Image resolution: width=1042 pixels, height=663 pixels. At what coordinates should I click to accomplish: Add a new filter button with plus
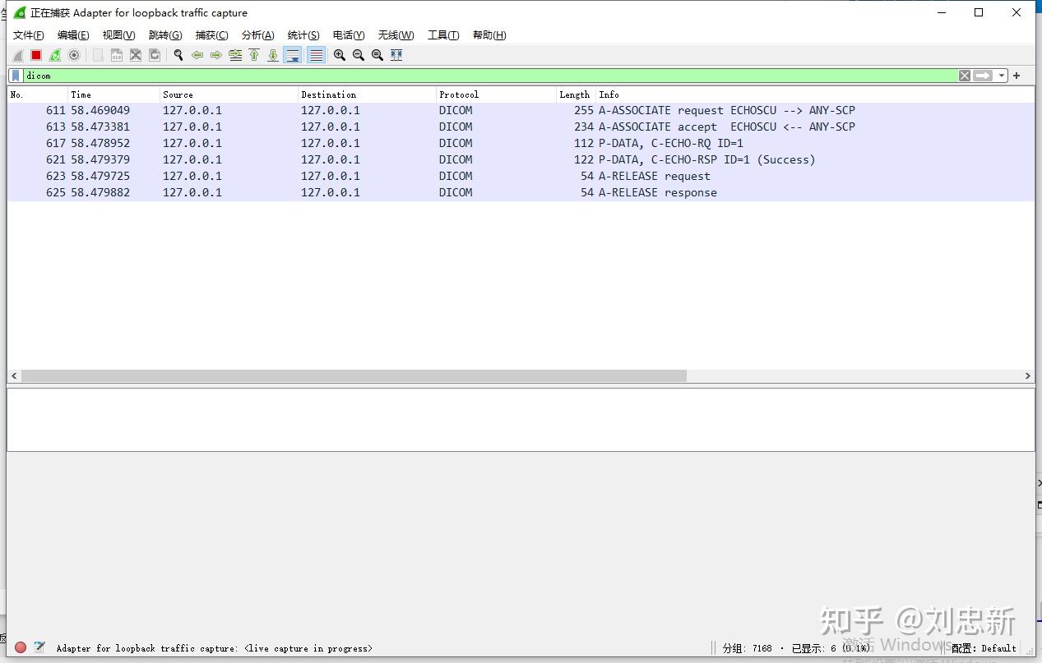(1017, 76)
